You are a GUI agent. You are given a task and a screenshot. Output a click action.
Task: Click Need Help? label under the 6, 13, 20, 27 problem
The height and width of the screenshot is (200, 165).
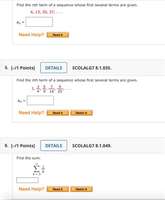31,34
